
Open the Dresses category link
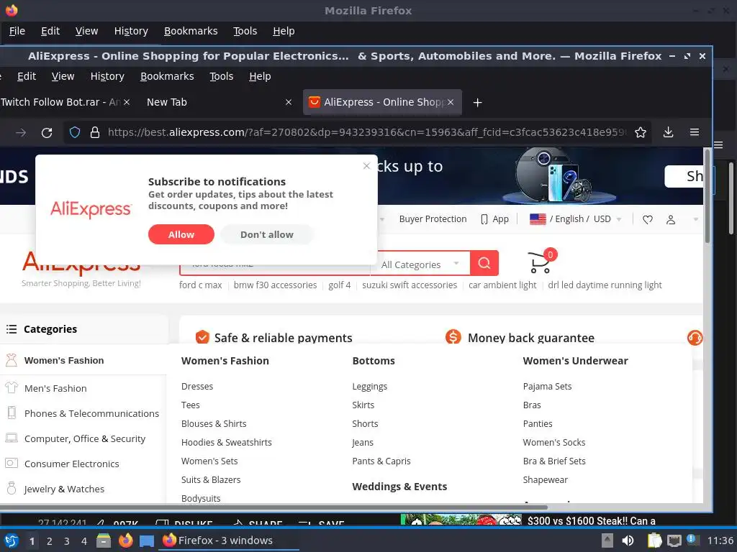click(197, 386)
